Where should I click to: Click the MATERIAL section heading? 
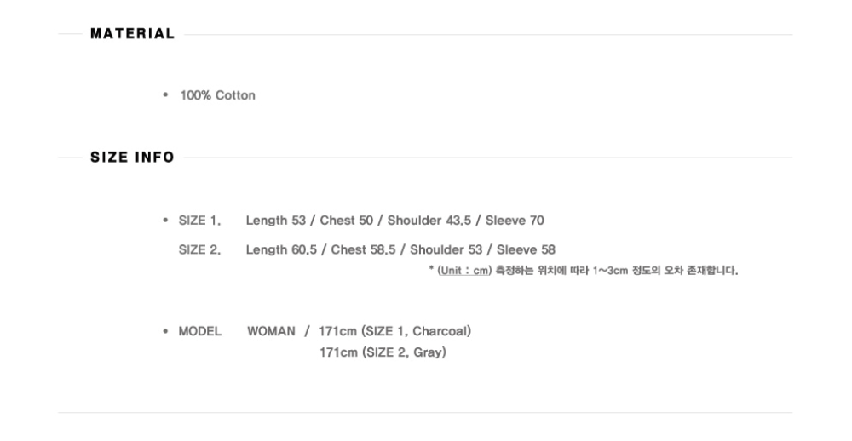coord(133,34)
